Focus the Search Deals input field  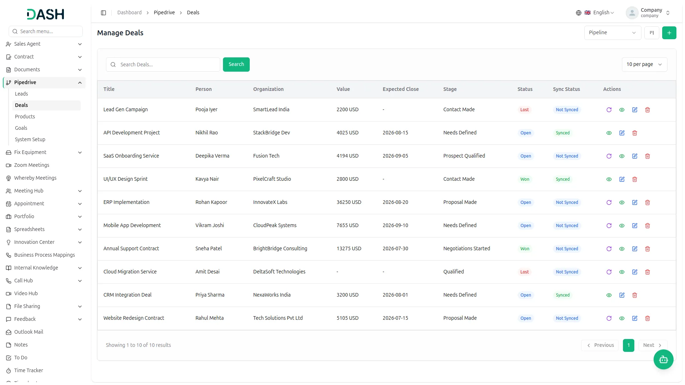point(163,65)
